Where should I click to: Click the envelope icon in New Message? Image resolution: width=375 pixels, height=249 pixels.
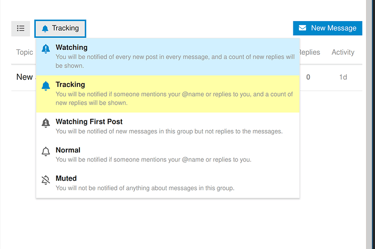click(303, 28)
